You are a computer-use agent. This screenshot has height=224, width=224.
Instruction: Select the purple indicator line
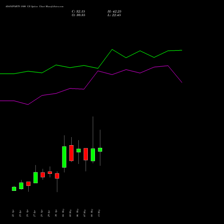pos(91,85)
